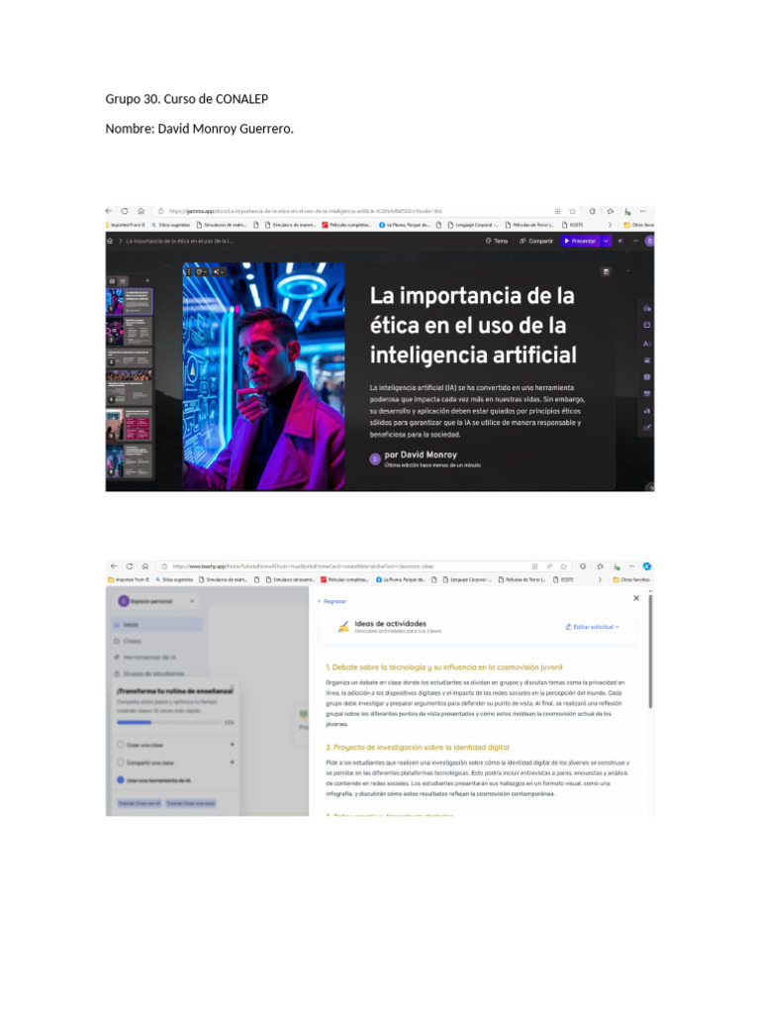This screenshot has width=760, height=1014.
Task: Toggle 'Usar una herramienta de IA' filled circle
Action: (x=120, y=780)
